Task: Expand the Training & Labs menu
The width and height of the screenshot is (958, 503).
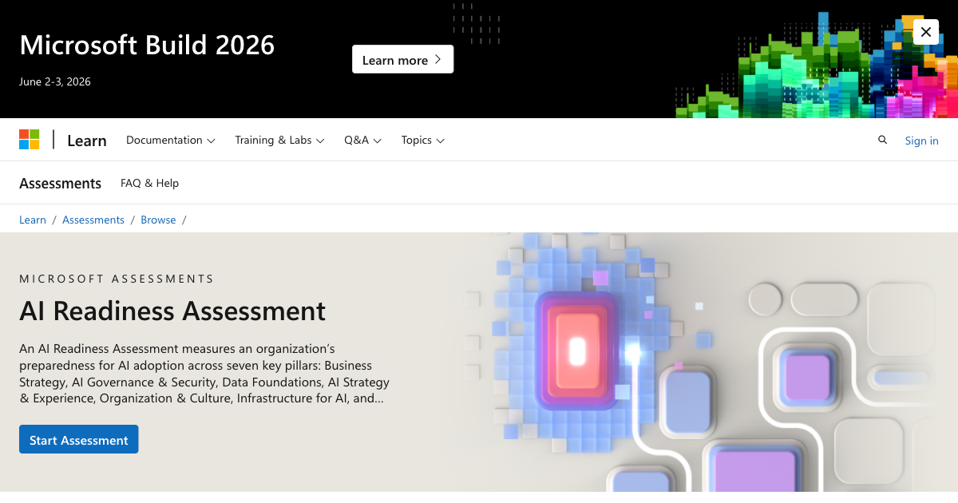Action: click(279, 141)
